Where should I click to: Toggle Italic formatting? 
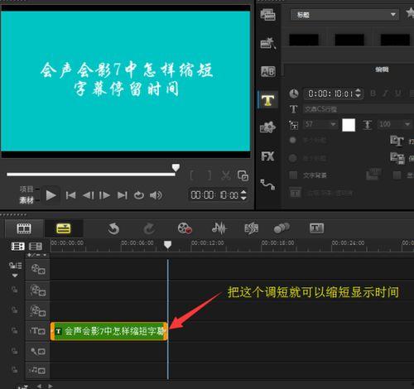pos(386,94)
